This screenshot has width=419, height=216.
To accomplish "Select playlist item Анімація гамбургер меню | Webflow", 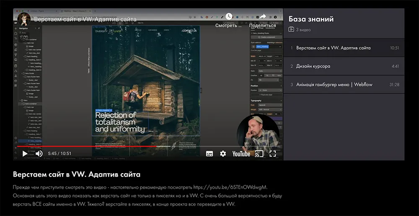I will [344, 84].
